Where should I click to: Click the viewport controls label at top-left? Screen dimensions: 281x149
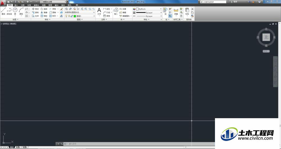(8, 24)
